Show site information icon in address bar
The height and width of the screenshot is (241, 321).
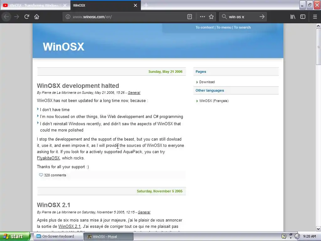(x=68, y=17)
